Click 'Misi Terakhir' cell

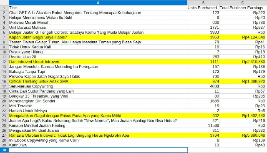pos(98,106)
